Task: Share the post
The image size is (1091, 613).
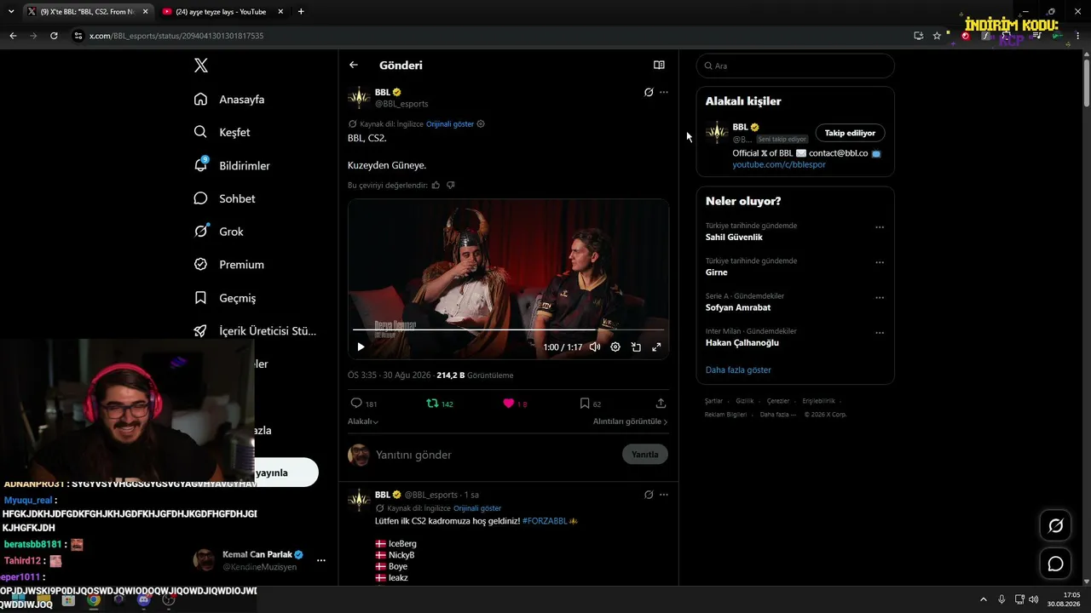Action: [661, 404]
